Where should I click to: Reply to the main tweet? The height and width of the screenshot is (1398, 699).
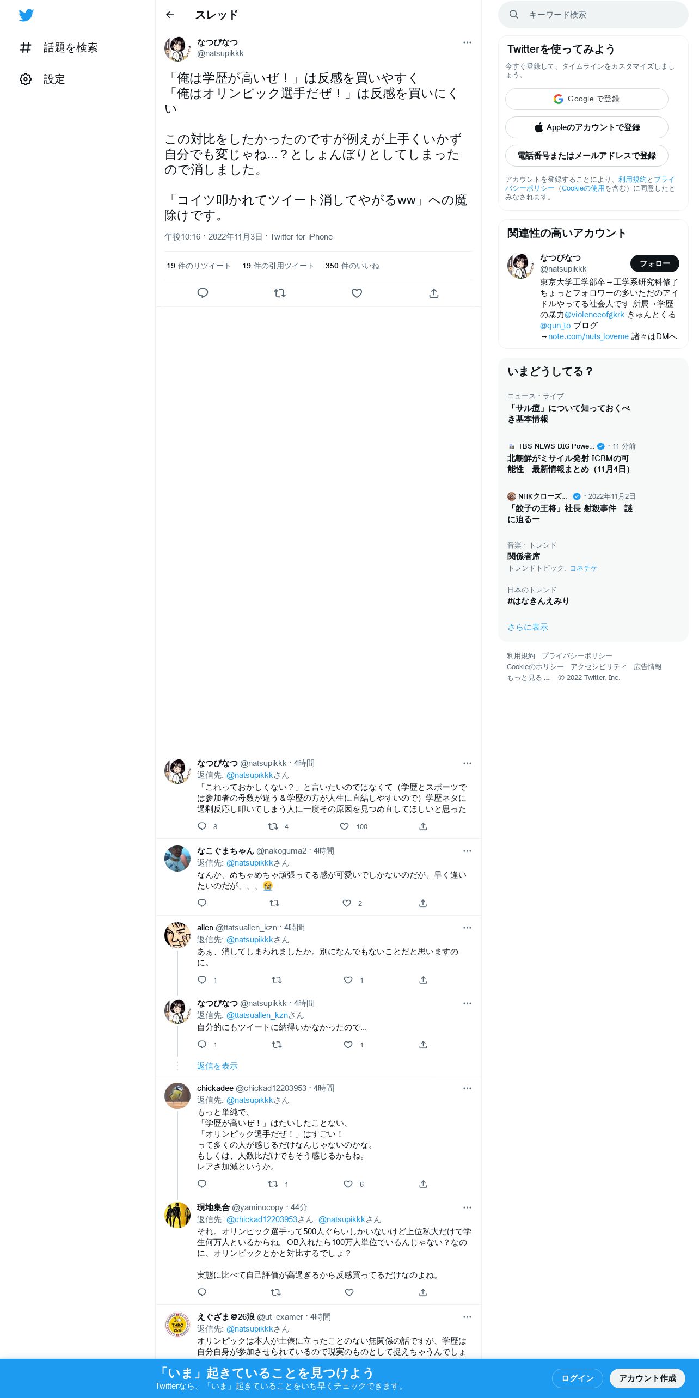coord(203,293)
